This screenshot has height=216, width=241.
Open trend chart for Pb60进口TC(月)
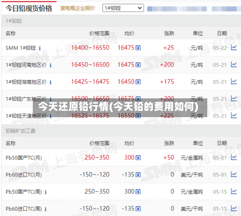tap(234, 174)
